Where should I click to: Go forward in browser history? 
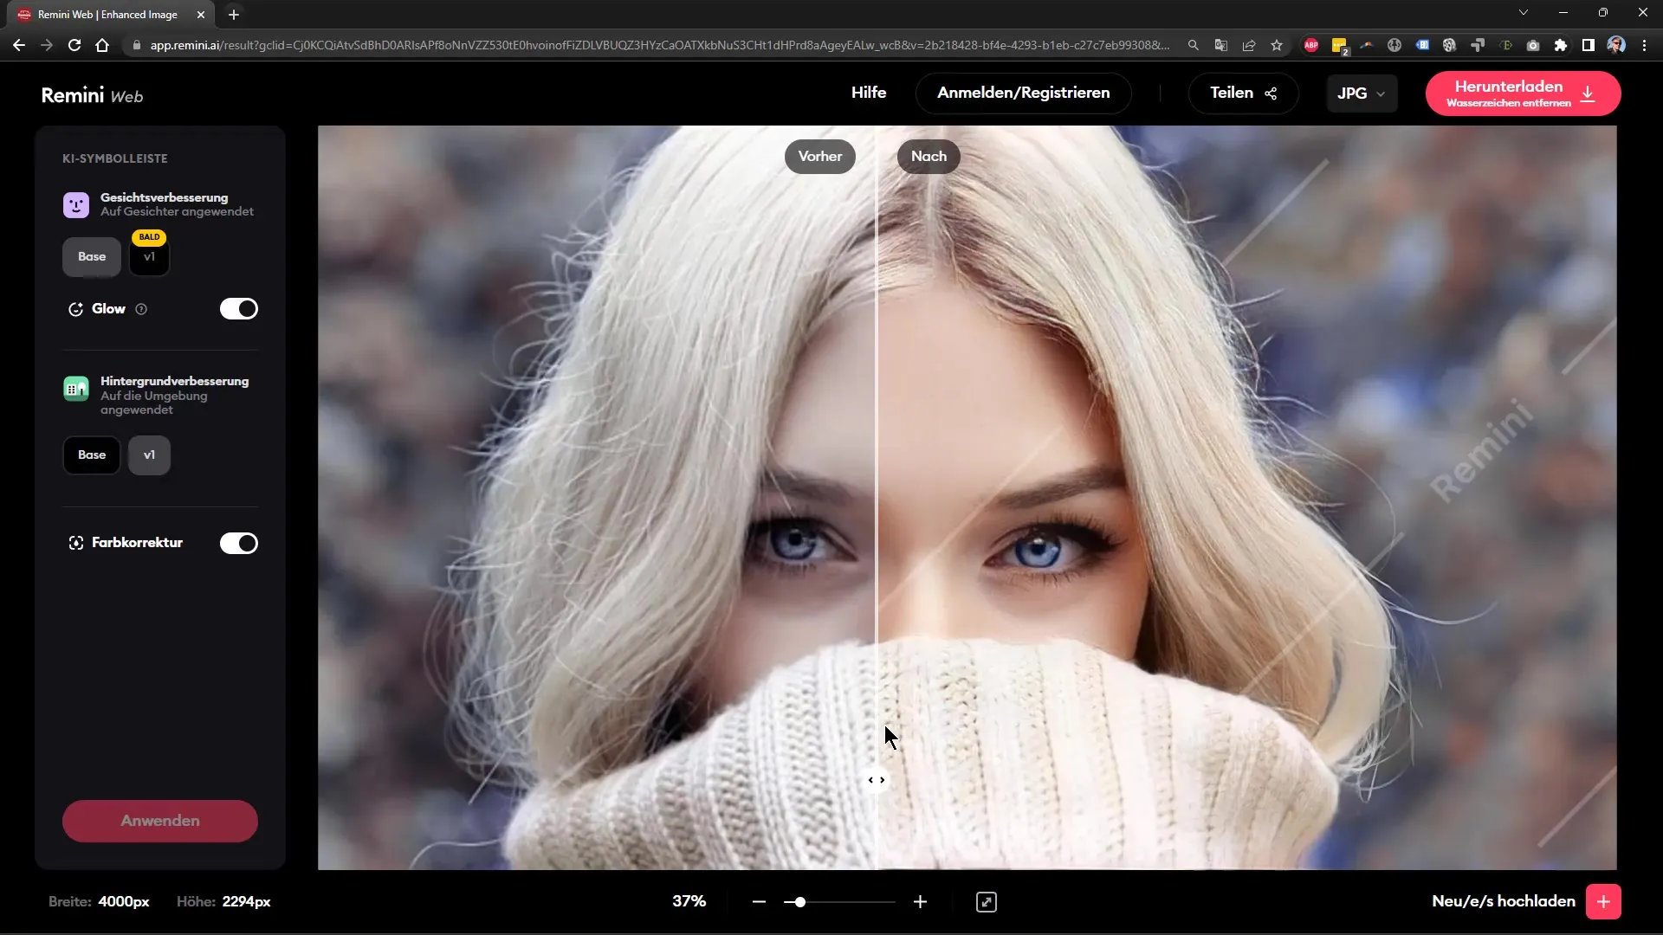[47, 45]
